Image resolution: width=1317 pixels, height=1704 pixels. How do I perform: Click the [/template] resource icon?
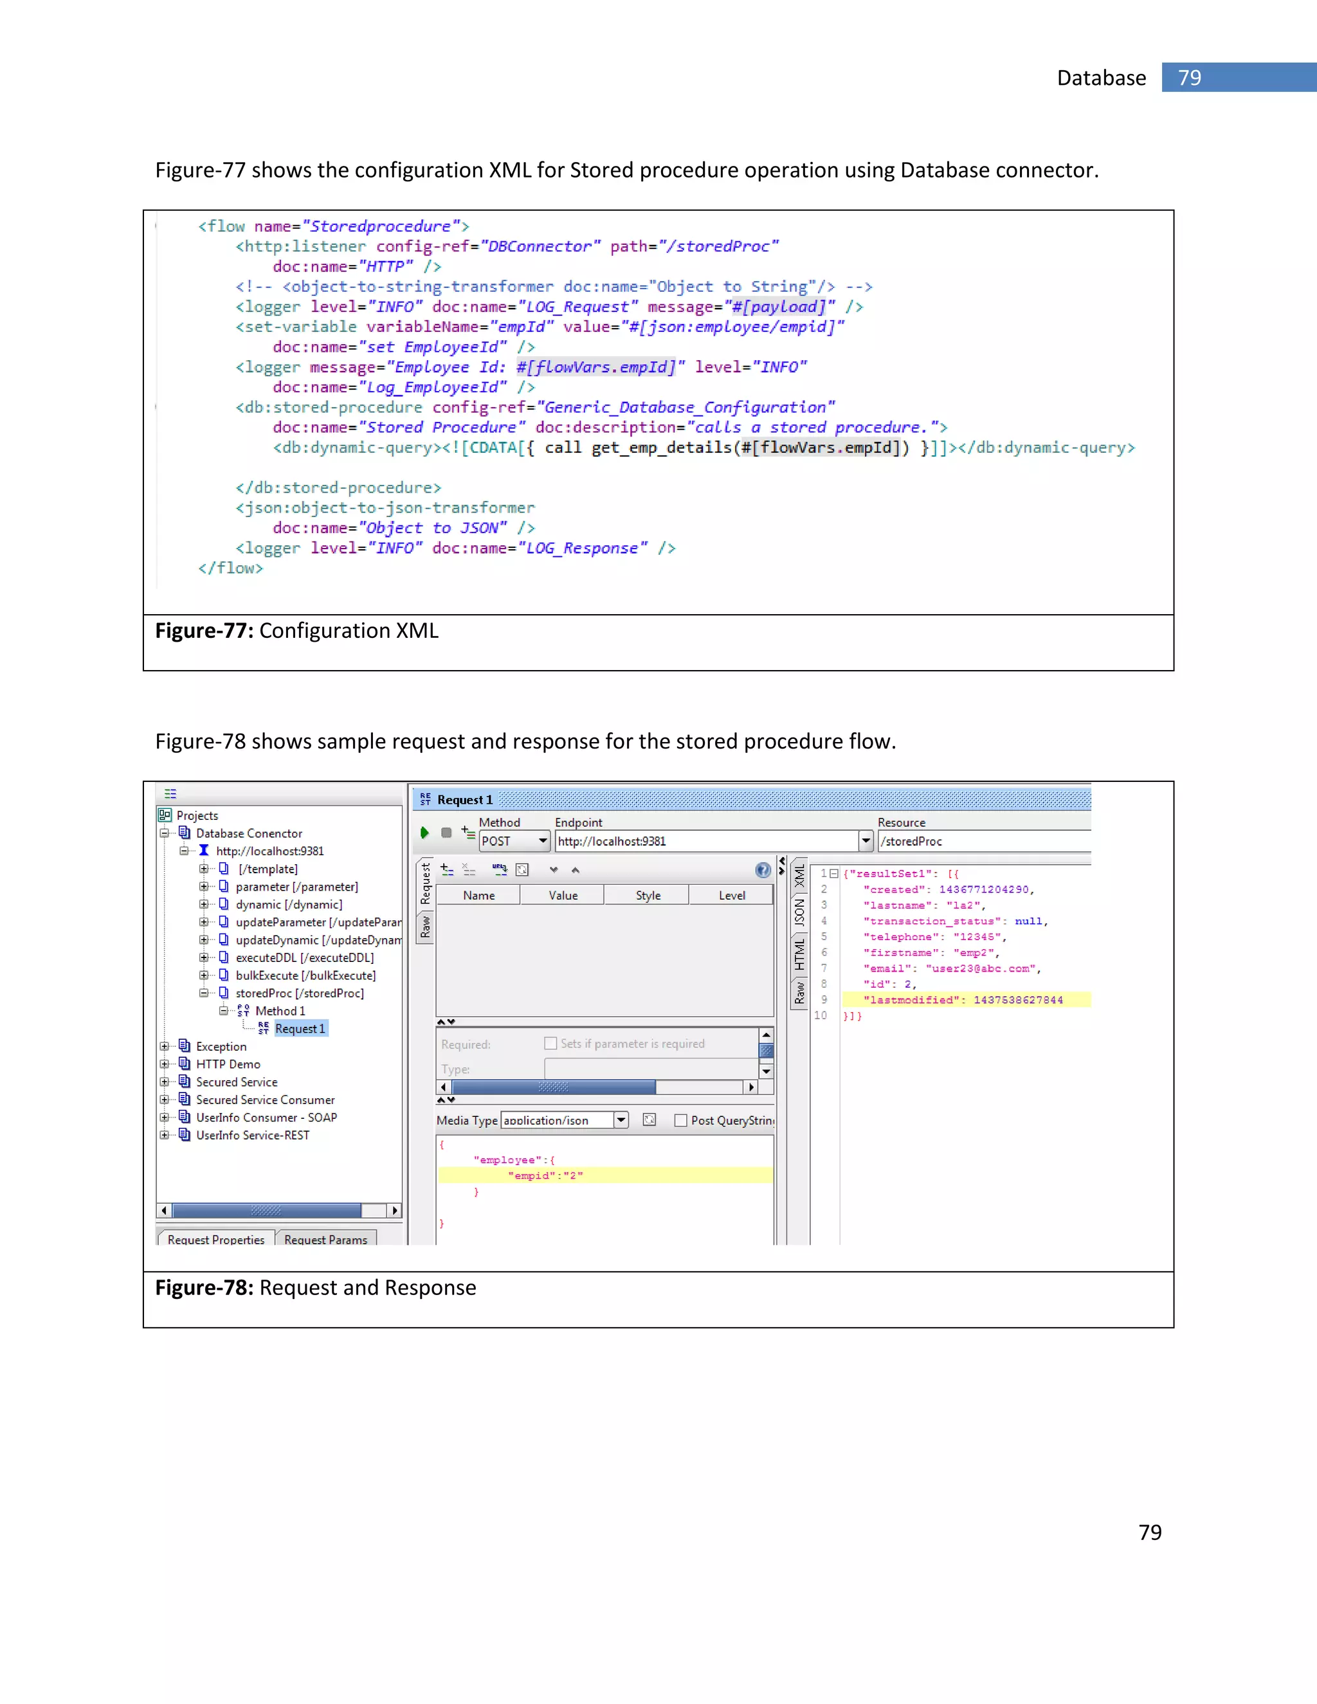coord(224,868)
